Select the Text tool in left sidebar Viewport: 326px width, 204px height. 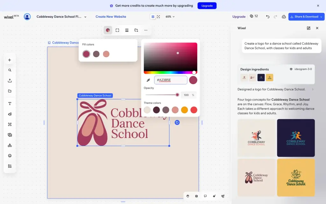(10, 104)
